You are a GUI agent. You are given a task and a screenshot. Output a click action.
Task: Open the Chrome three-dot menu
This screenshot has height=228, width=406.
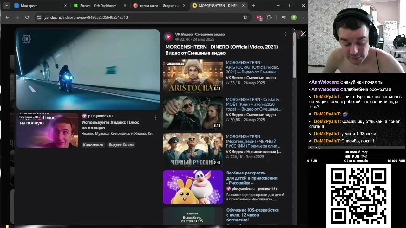[x=304, y=17]
